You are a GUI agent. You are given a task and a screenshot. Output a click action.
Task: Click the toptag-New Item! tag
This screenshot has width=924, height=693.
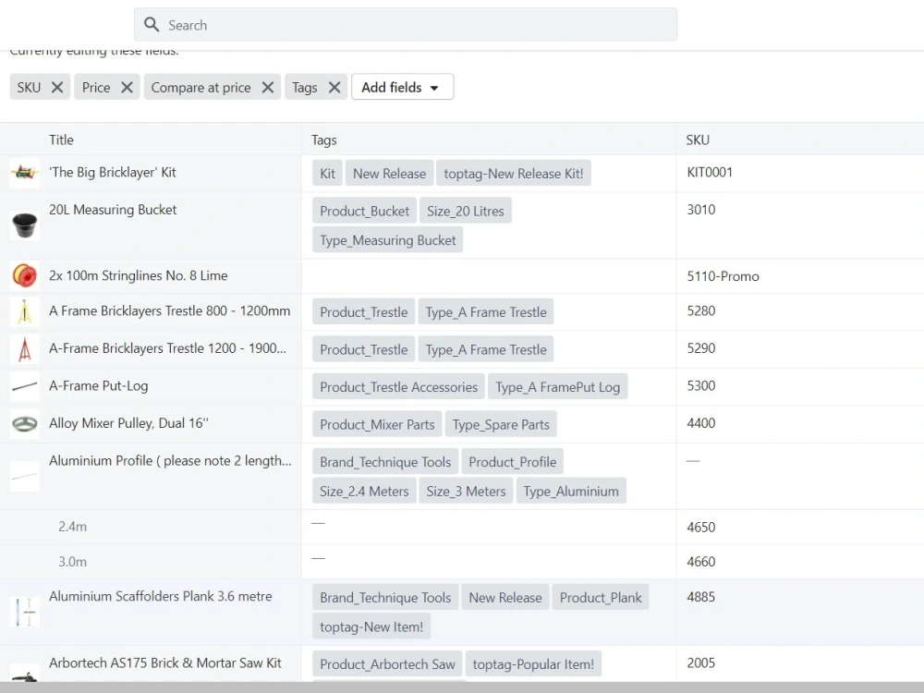click(x=371, y=627)
